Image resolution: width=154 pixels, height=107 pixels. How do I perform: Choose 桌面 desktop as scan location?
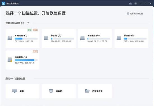coord(22,91)
